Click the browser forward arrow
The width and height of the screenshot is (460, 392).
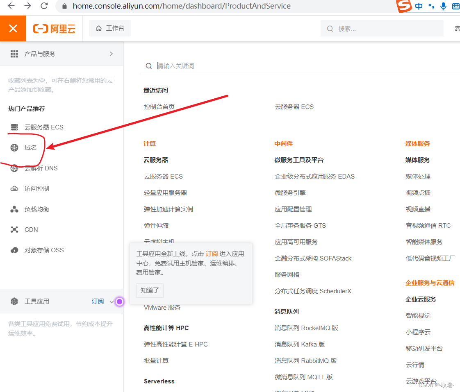[27, 6]
